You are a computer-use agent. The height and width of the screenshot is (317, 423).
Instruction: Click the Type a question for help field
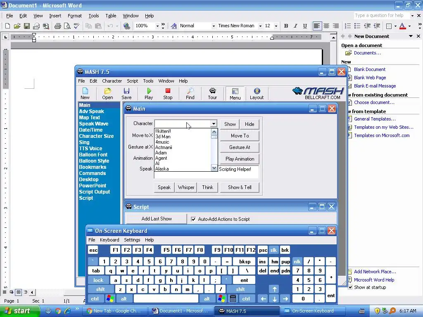click(x=382, y=16)
